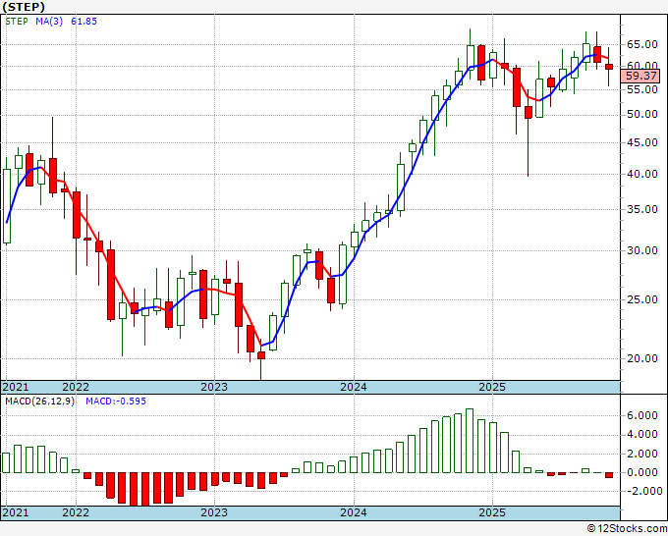Click the current price tag 59.37
Viewport: 668px width, 536px height.
(x=640, y=77)
